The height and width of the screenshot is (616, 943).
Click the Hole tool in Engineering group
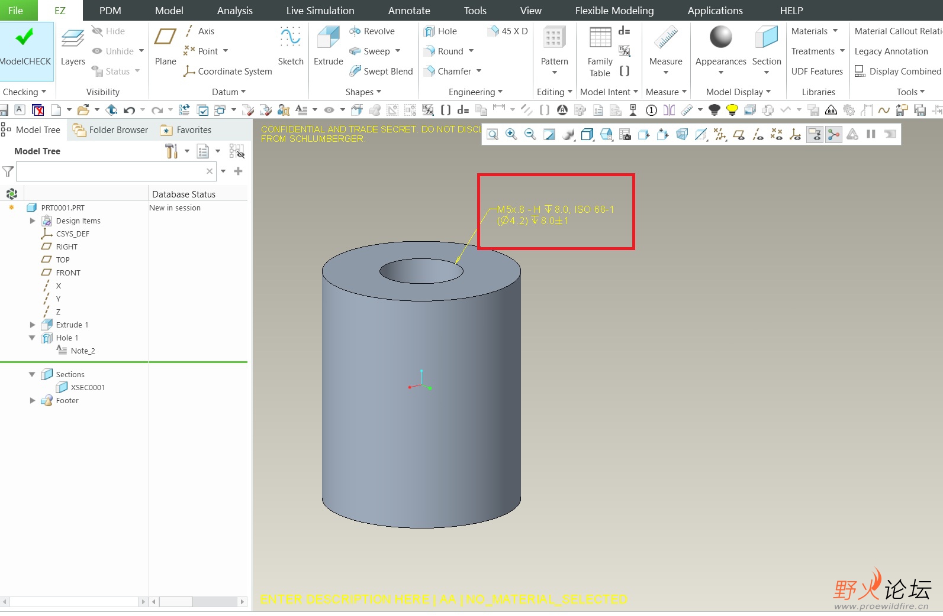pos(440,31)
